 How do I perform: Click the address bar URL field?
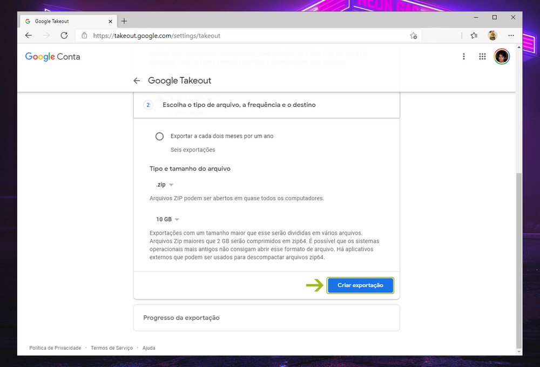pyautogui.click(x=243, y=36)
